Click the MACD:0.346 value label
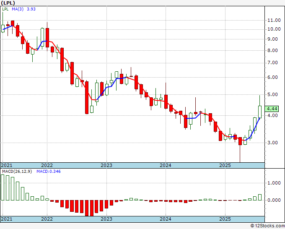 [49, 172]
